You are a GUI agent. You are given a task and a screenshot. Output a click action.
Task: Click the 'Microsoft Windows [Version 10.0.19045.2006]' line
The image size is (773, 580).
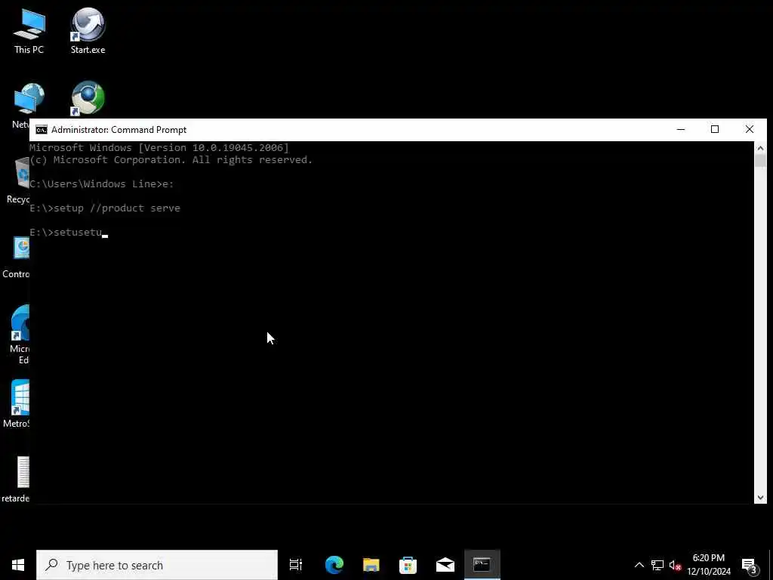coord(159,147)
